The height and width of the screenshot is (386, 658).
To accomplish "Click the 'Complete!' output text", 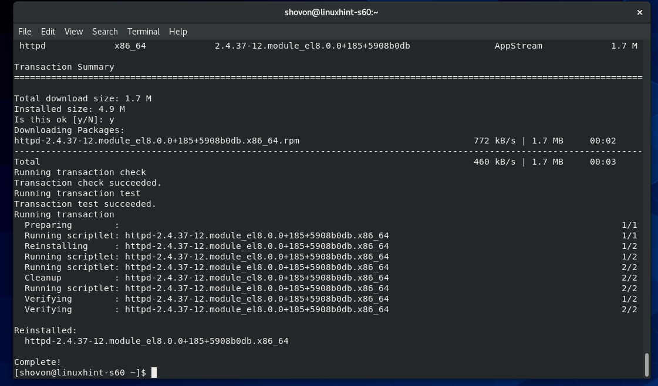I will (x=38, y=362).
